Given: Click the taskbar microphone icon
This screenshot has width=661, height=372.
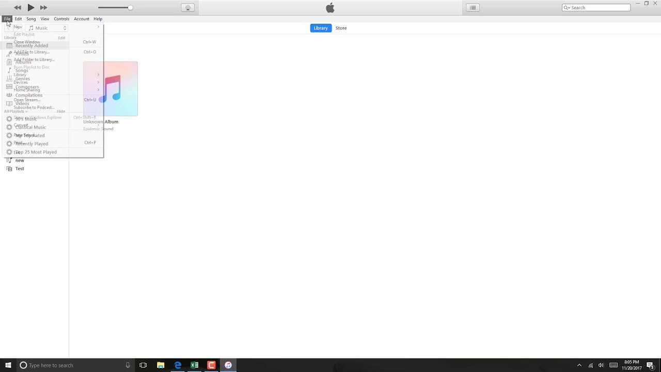Looking at the screenshot, I should tap(128, 365).
